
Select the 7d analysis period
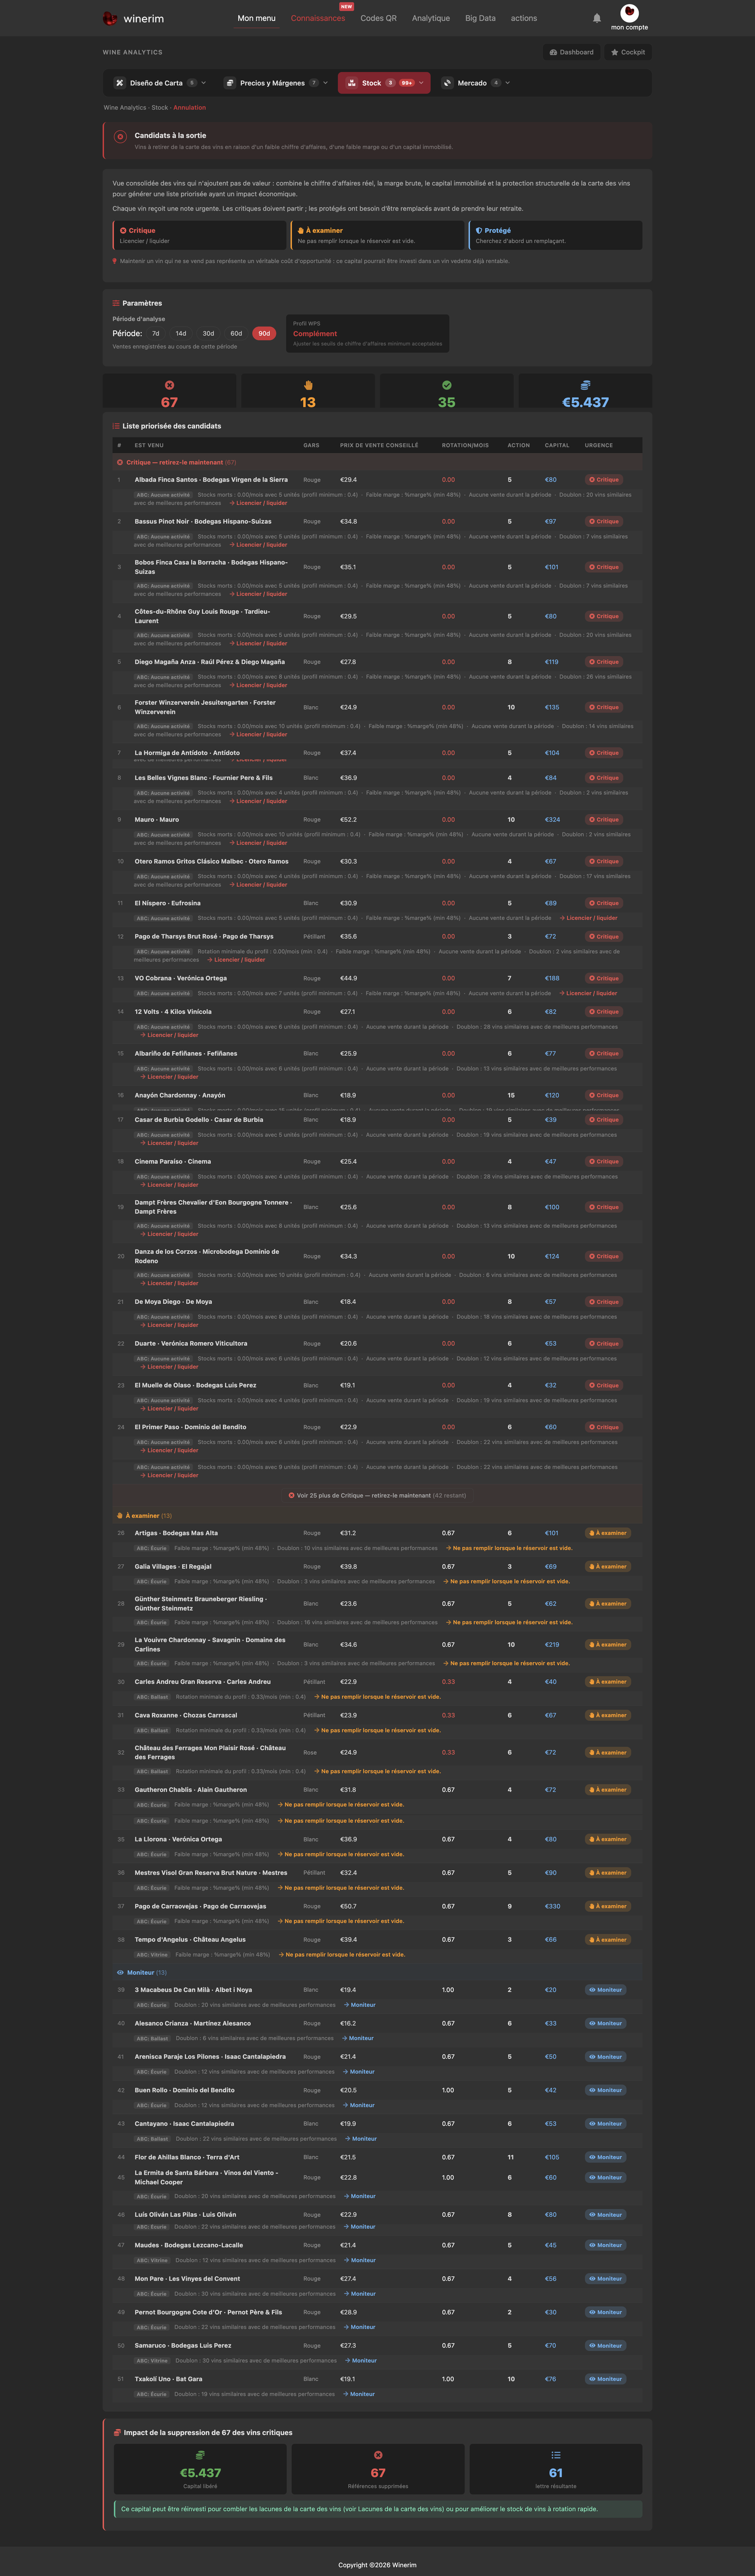pyautogui.click(x=155, y=333)
